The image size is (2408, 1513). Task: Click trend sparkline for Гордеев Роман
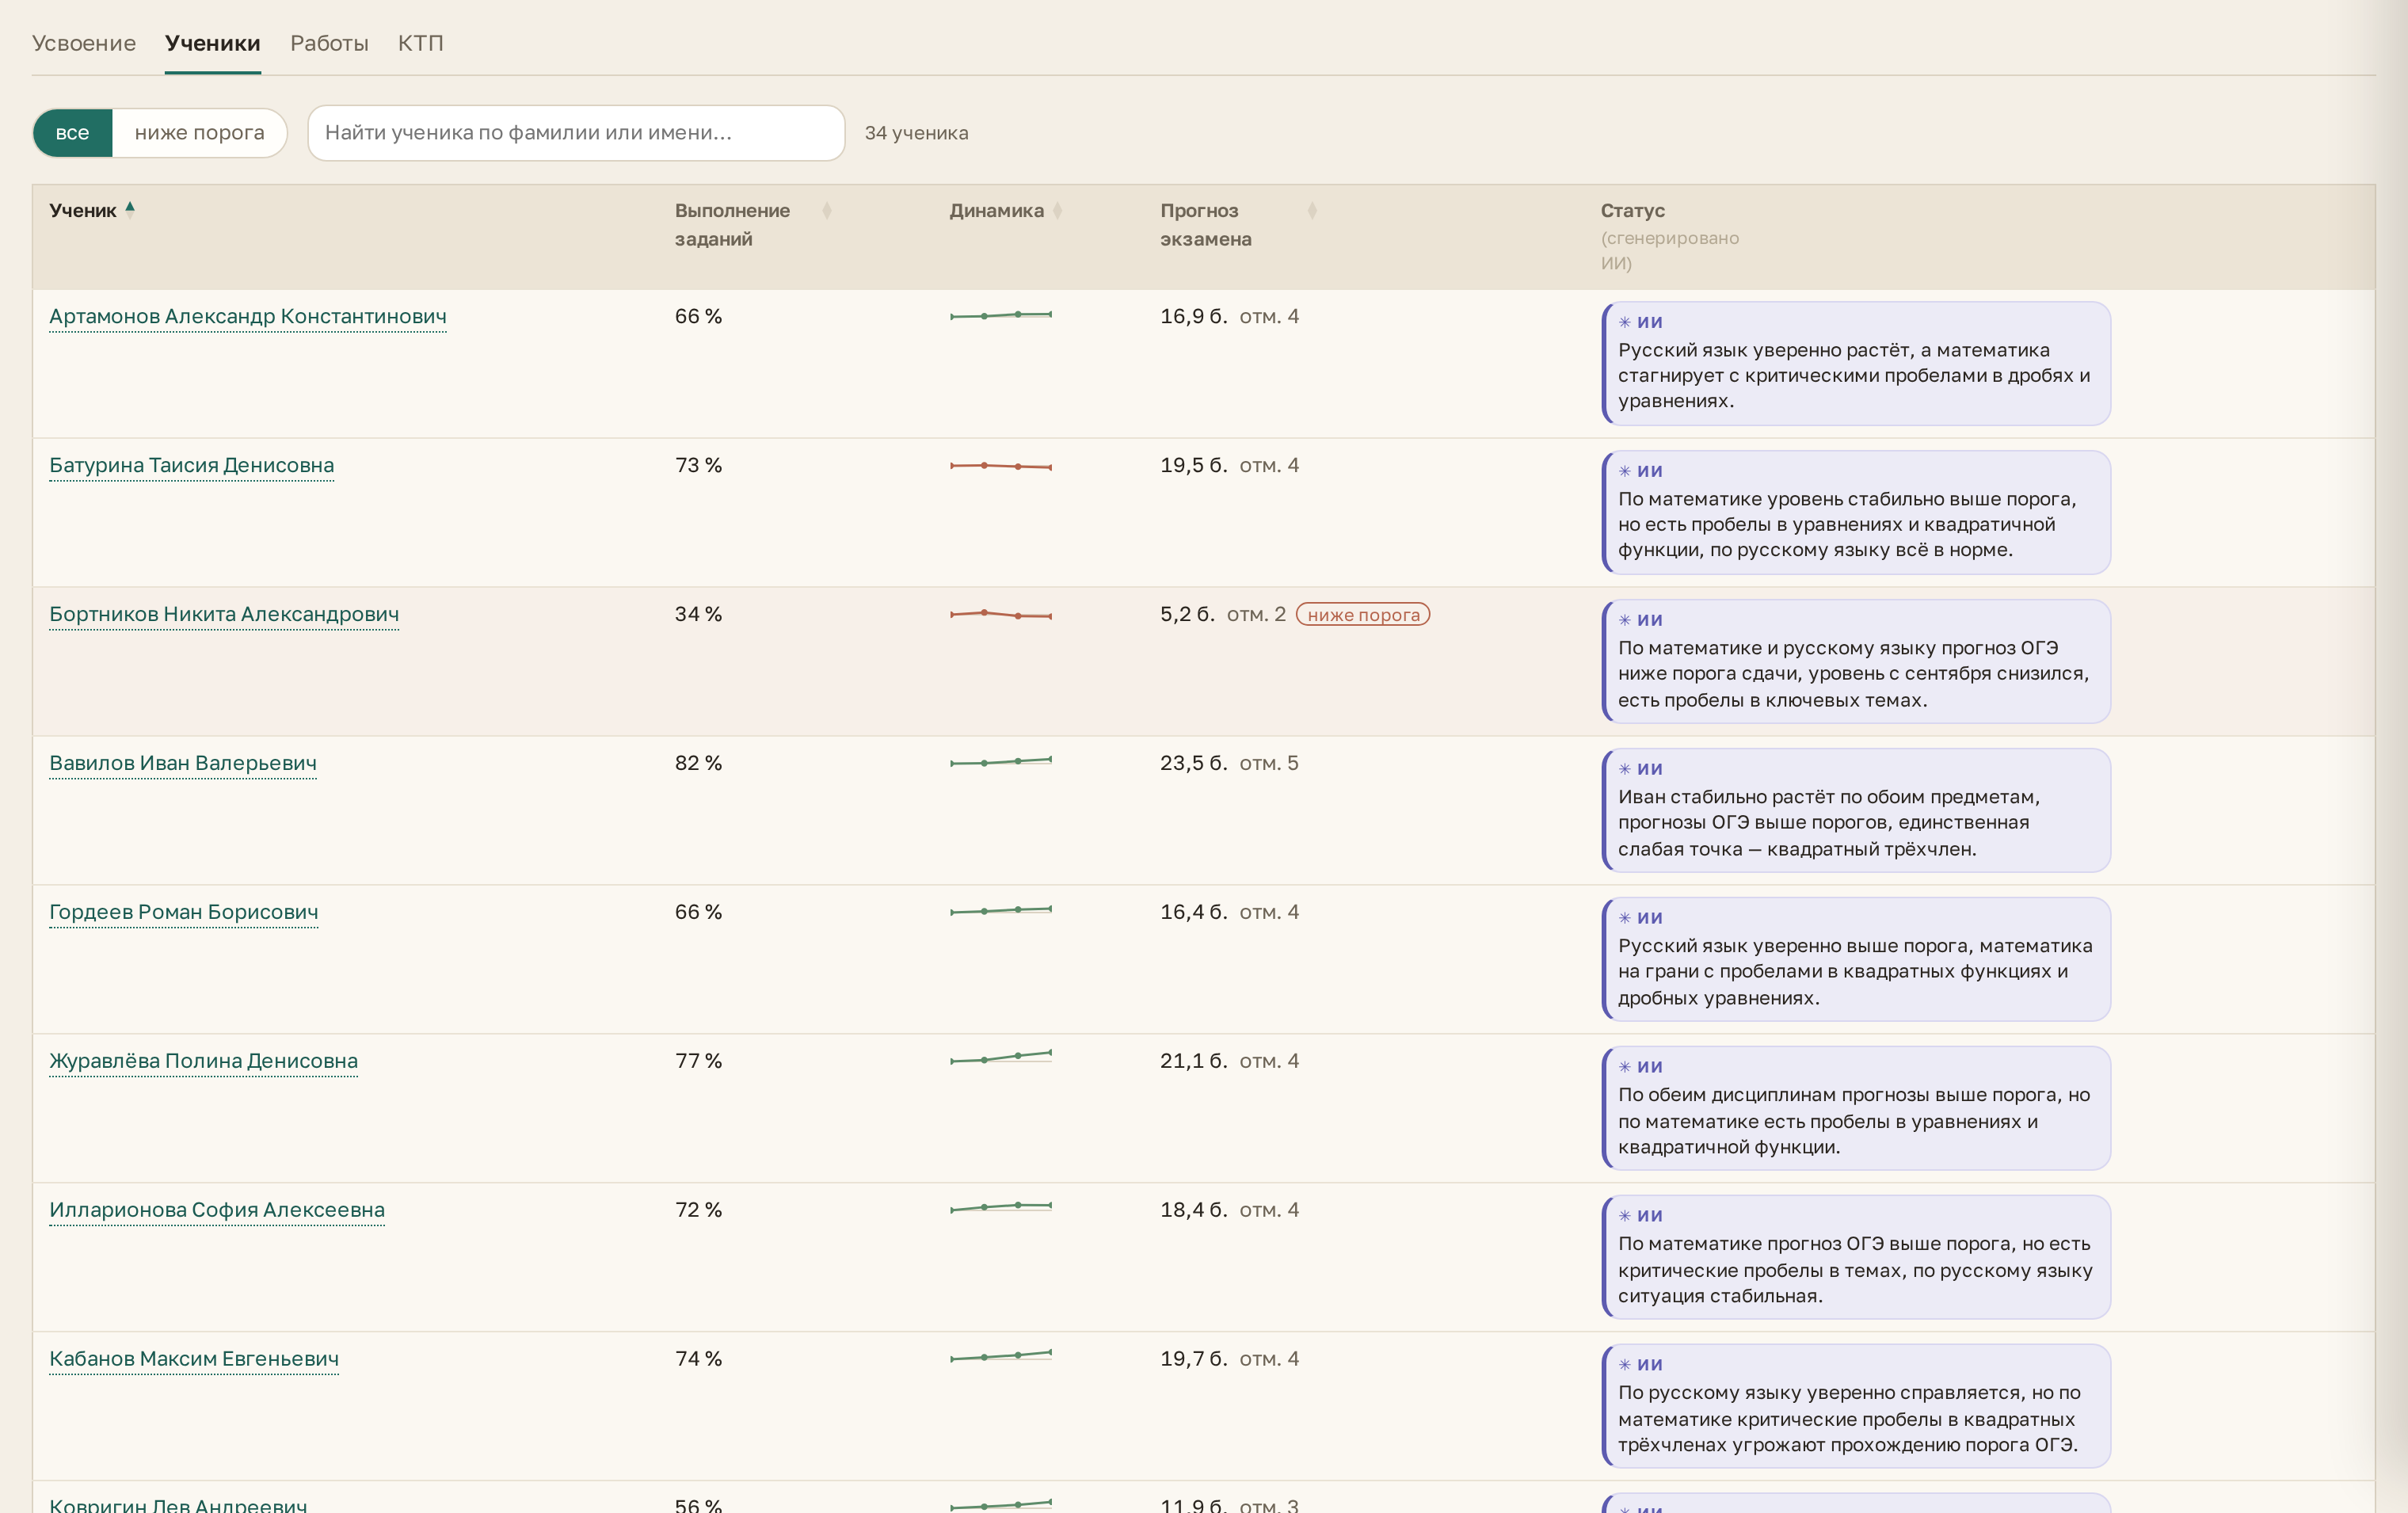coord(1000,911)
